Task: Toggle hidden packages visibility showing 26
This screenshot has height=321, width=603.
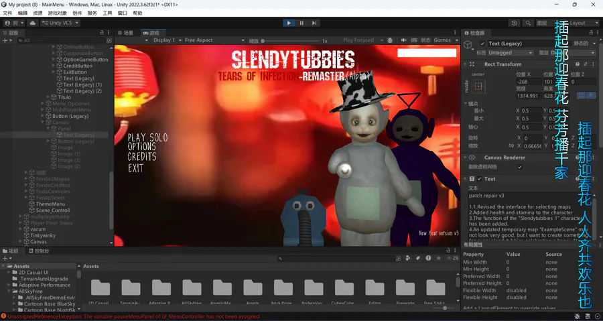Action: [x=453, y=258]
